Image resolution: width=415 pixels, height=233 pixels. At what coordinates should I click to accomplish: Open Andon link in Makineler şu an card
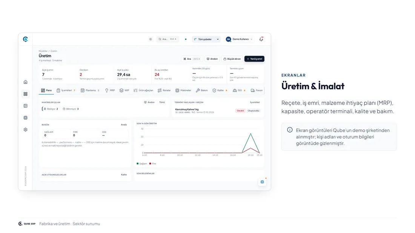click(x=149, y=102)
